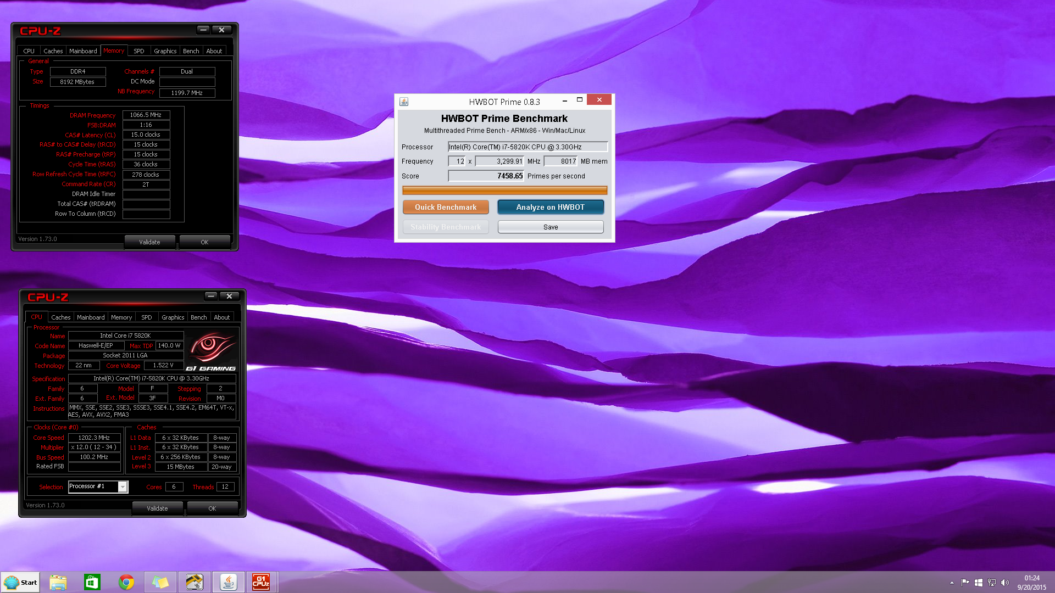The width and height of the screenshot is (1055, 593).
Task: Launch Windows Store from the taskbar
Action: click(x=92, y=582)
